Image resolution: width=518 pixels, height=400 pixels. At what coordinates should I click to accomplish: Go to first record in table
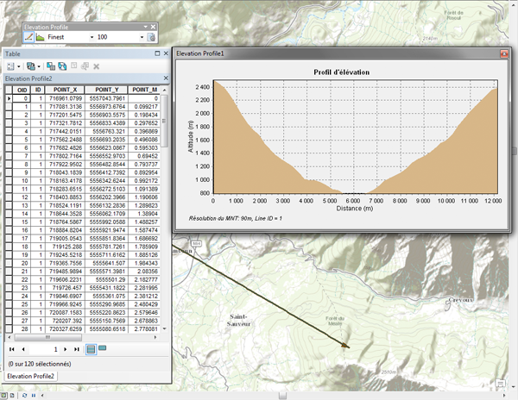[x=11, y=350]
